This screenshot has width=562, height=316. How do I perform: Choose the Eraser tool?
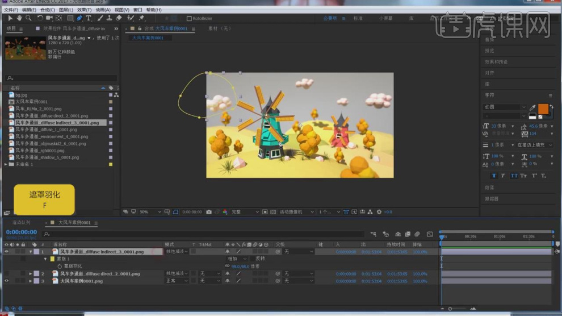[x=119, y=18]
